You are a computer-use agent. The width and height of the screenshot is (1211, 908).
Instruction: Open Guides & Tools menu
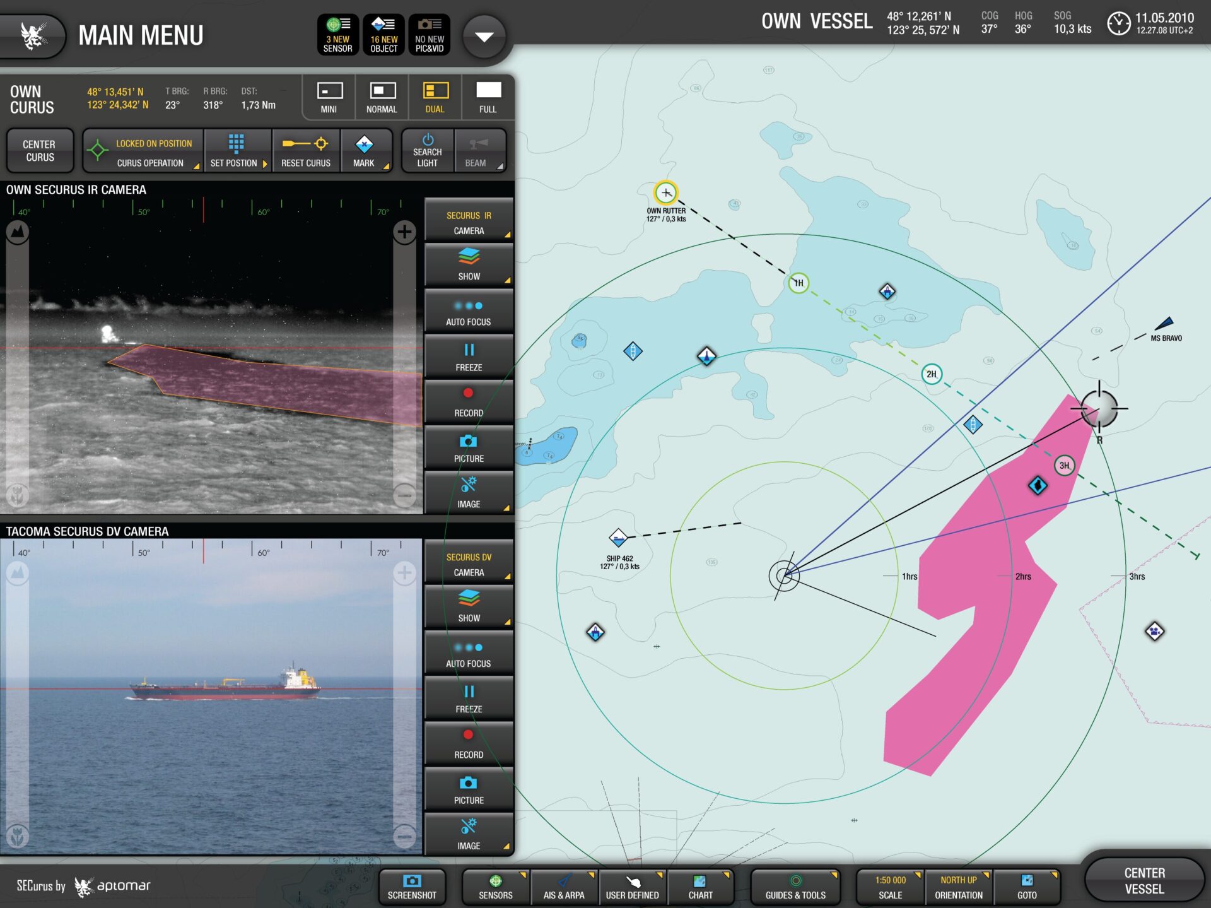tap(795, 887)
